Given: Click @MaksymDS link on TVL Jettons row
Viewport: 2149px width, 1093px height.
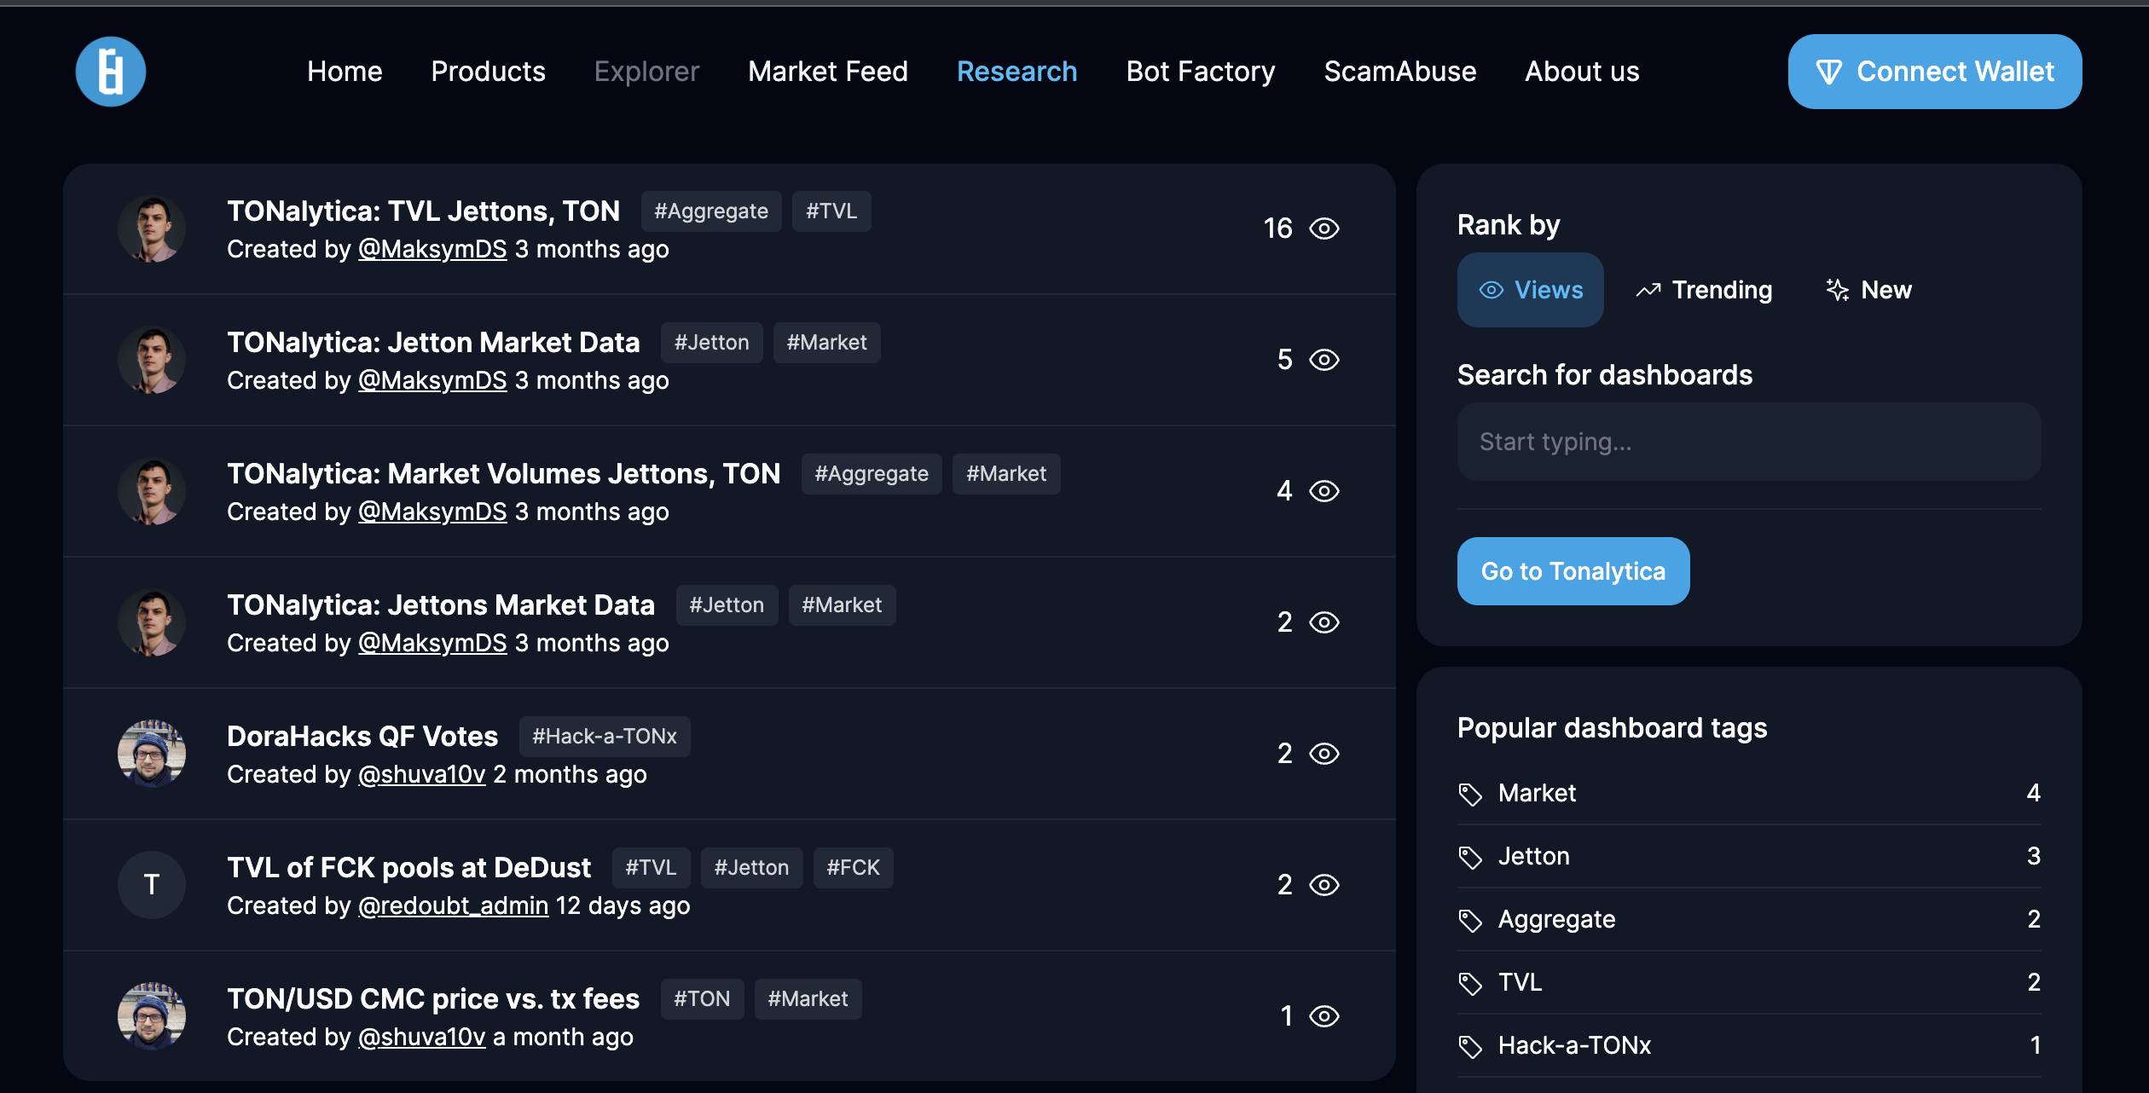Looking at the screenshot, I should 432,249.
